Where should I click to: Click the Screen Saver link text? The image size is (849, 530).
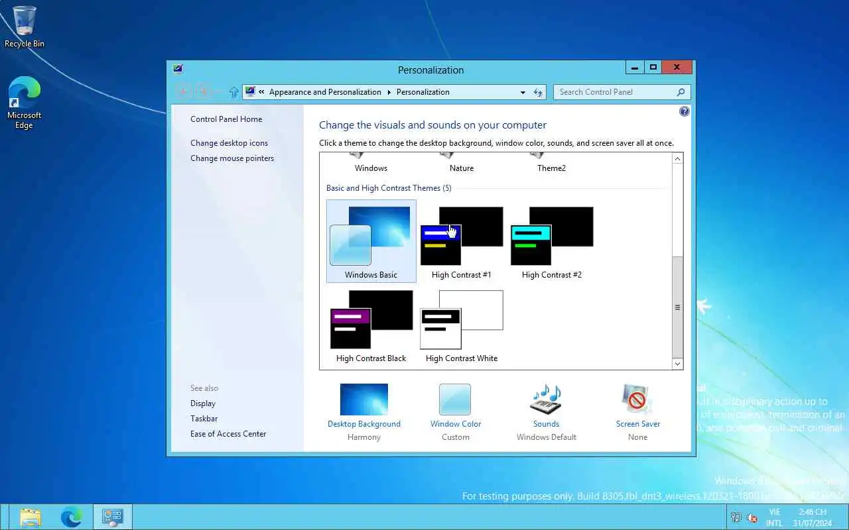click(x=638, y=424)
